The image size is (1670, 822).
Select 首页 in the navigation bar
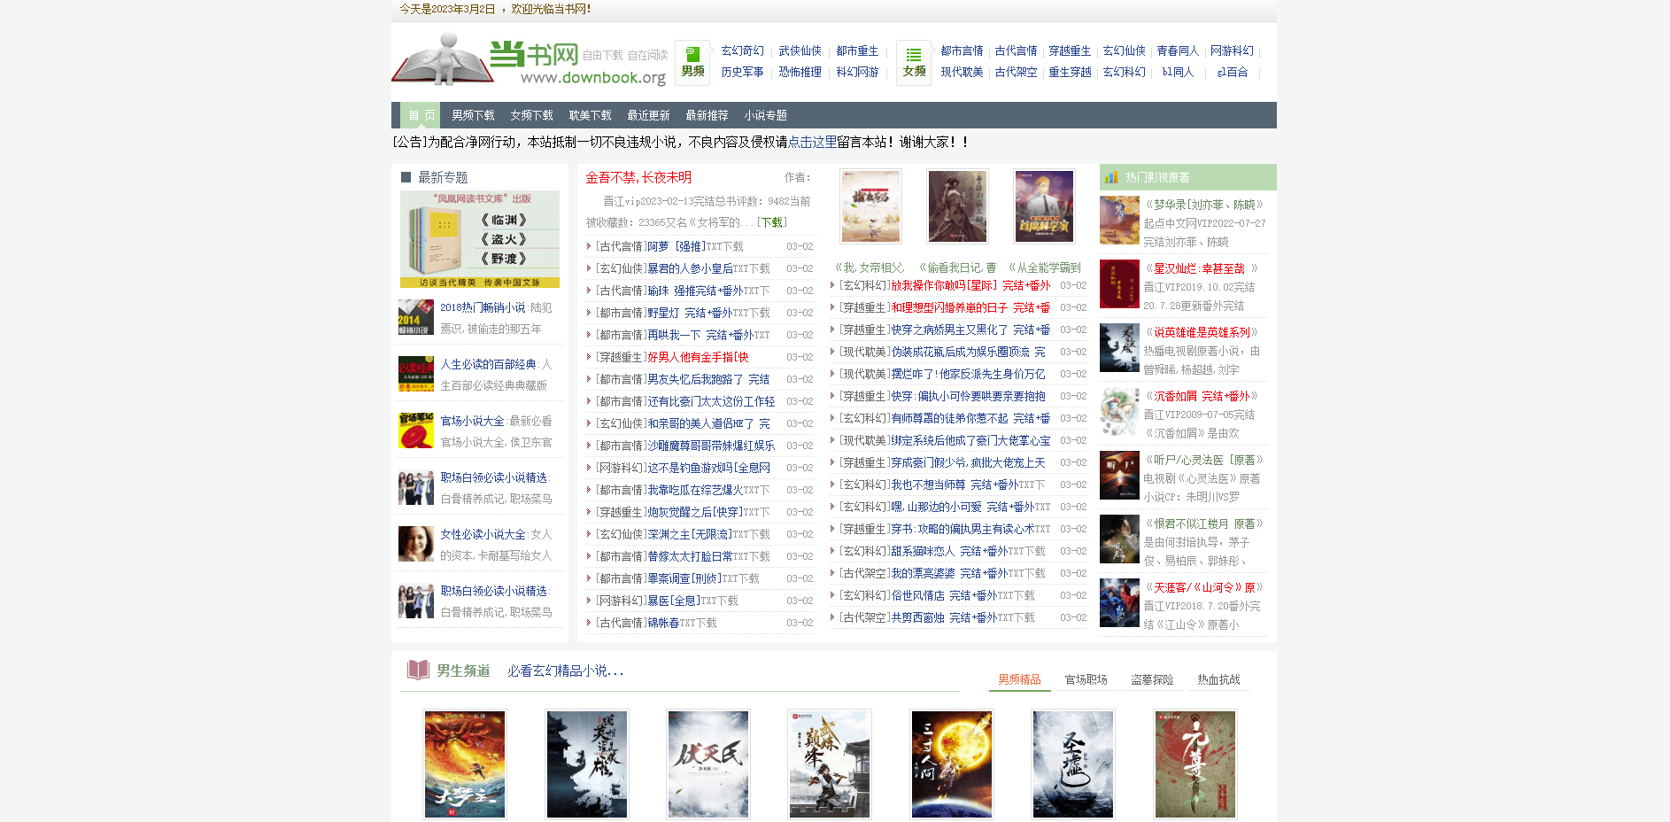(421, 115)
